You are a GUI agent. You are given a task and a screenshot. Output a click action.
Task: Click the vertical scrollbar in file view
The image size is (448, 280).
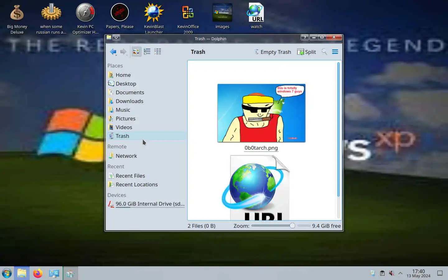338,129
